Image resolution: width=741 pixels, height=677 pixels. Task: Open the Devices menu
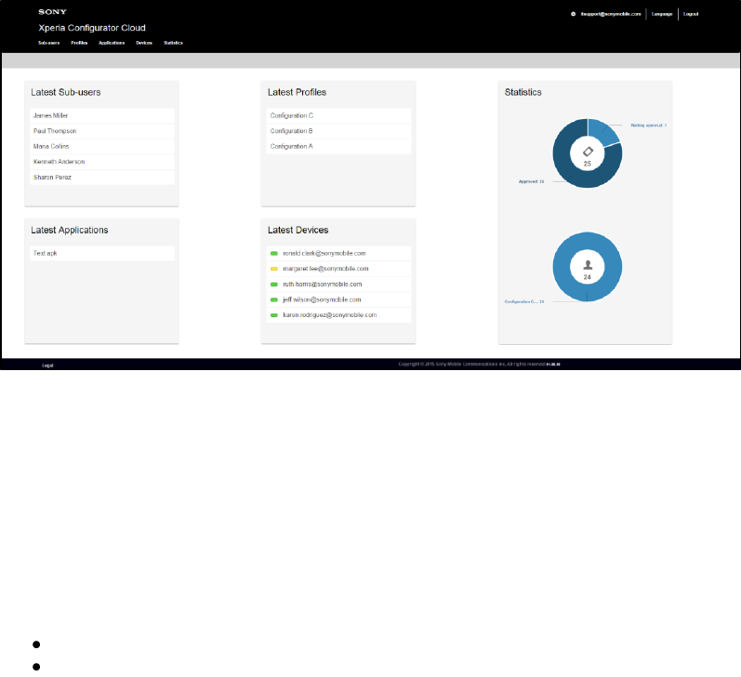pyautogui.click(x=144, y=43)
